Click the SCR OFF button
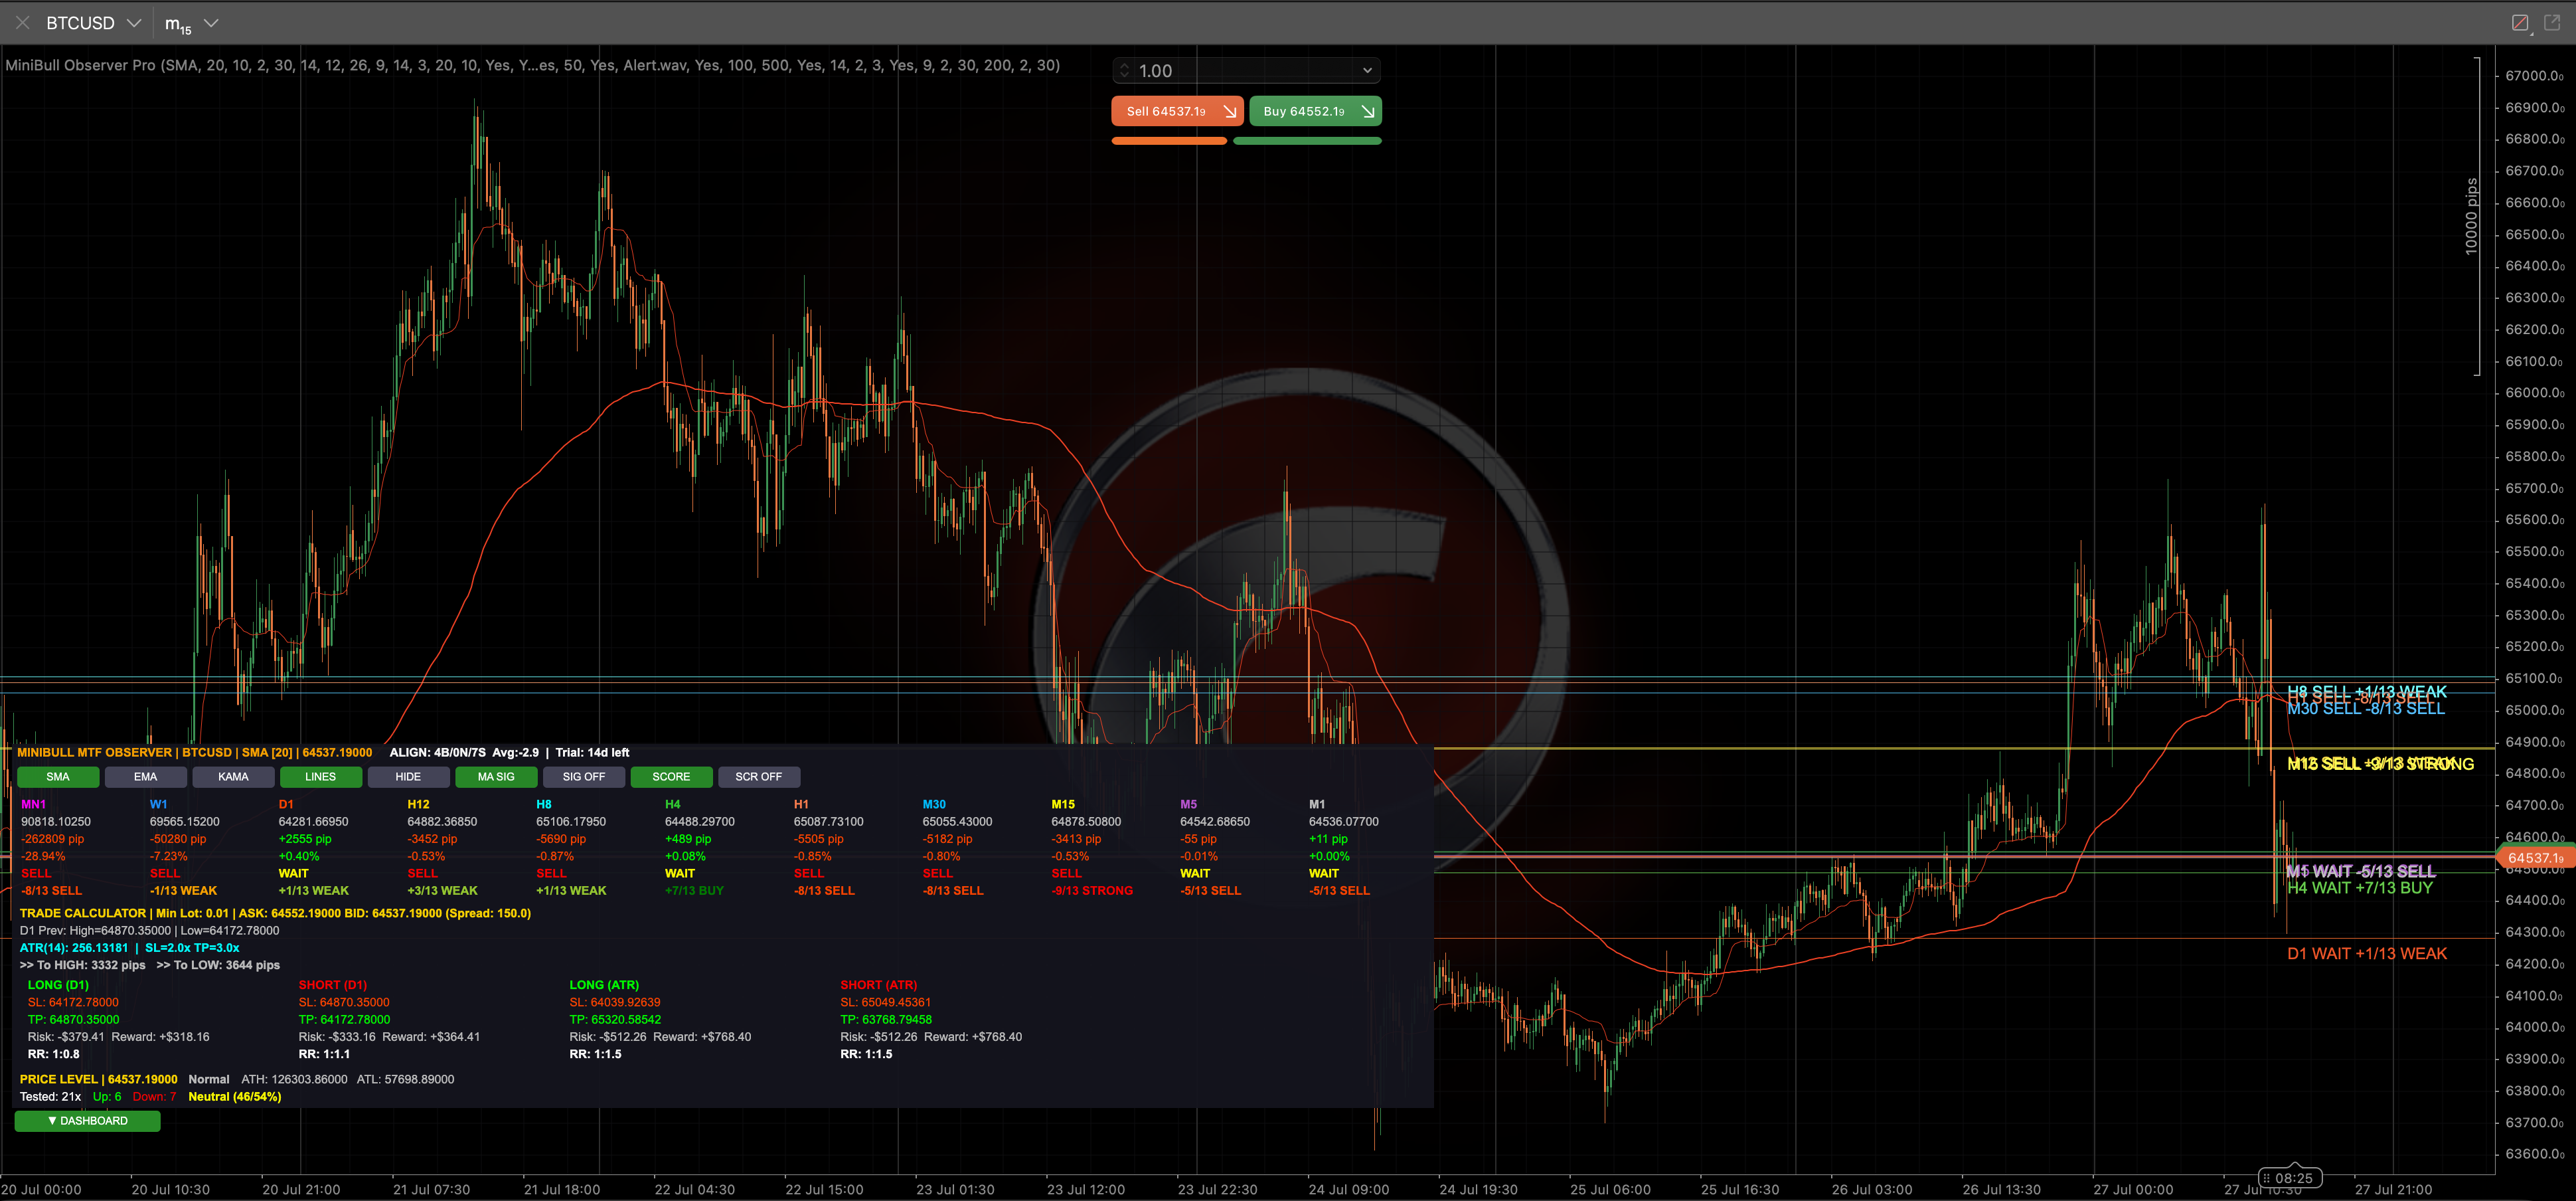 tap(759, 777)
